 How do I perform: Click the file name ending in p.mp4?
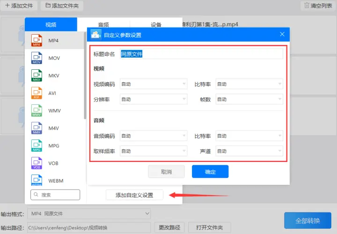pyautogui.click(x=210, y=24)
